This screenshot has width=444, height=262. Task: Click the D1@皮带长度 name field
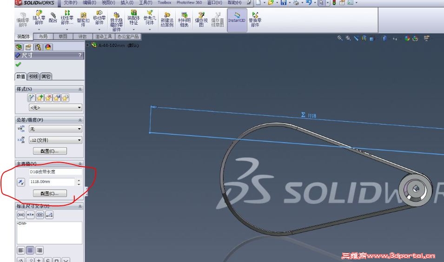[x=55, y=172]
